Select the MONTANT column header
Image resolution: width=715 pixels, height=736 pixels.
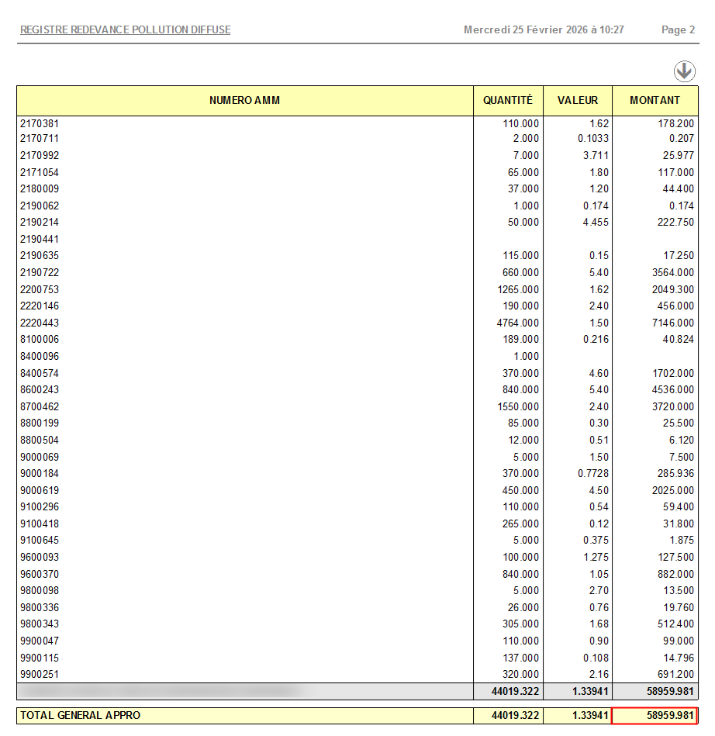coord(655,101)
